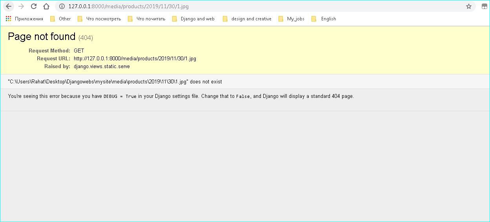Open the browser home page
Viewport: 490px width, 222px height.
46,6
